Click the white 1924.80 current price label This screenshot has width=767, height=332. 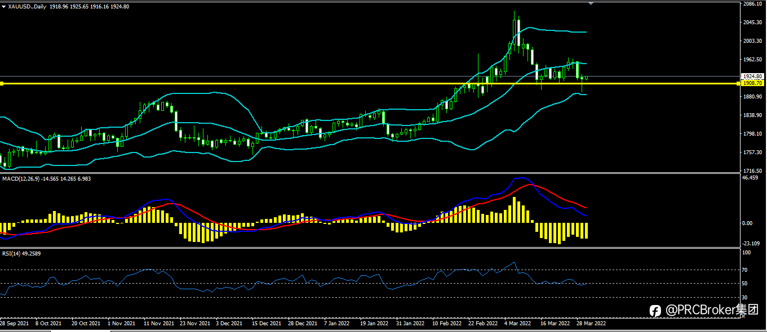(x=753, y=76)
